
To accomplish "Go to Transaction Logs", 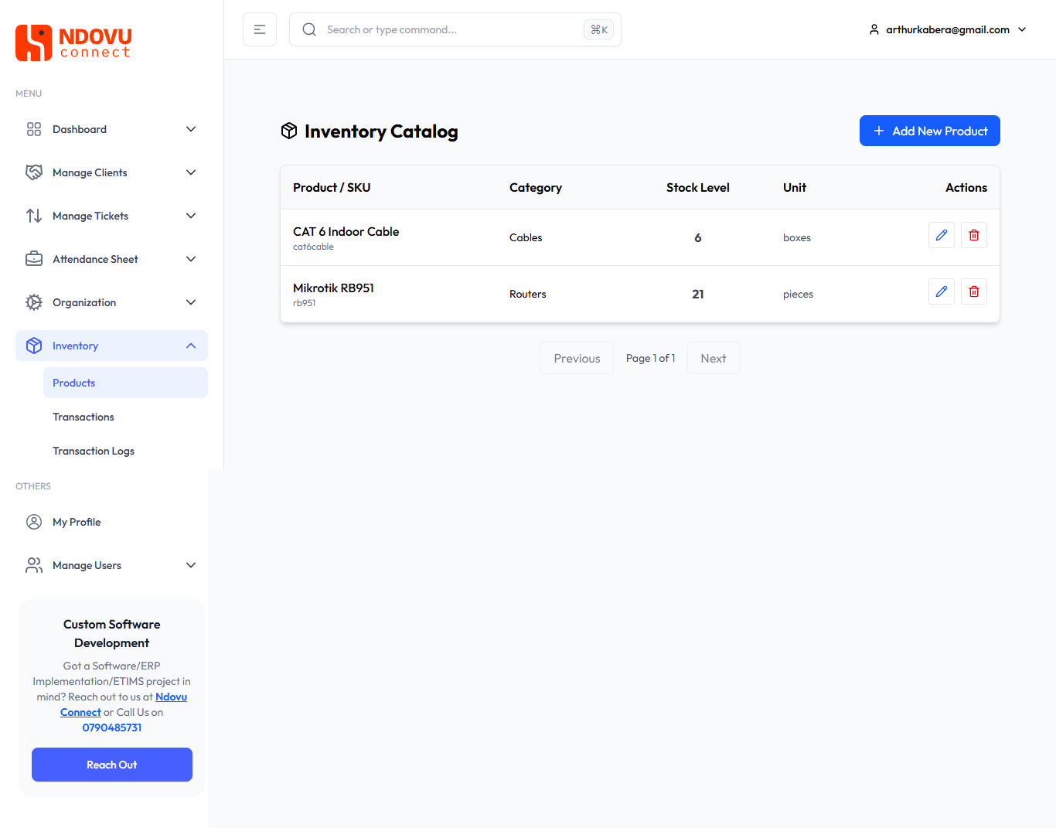I will point(94,451).
